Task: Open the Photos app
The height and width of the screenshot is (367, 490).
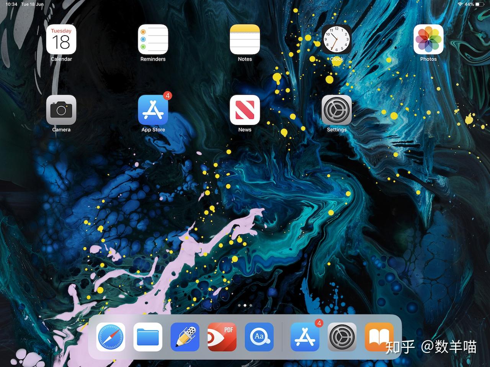Action: (428, 39)
